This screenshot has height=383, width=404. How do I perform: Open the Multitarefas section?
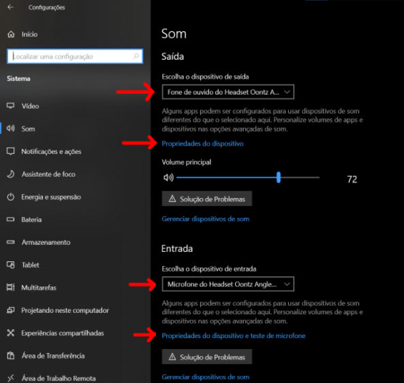39,288
